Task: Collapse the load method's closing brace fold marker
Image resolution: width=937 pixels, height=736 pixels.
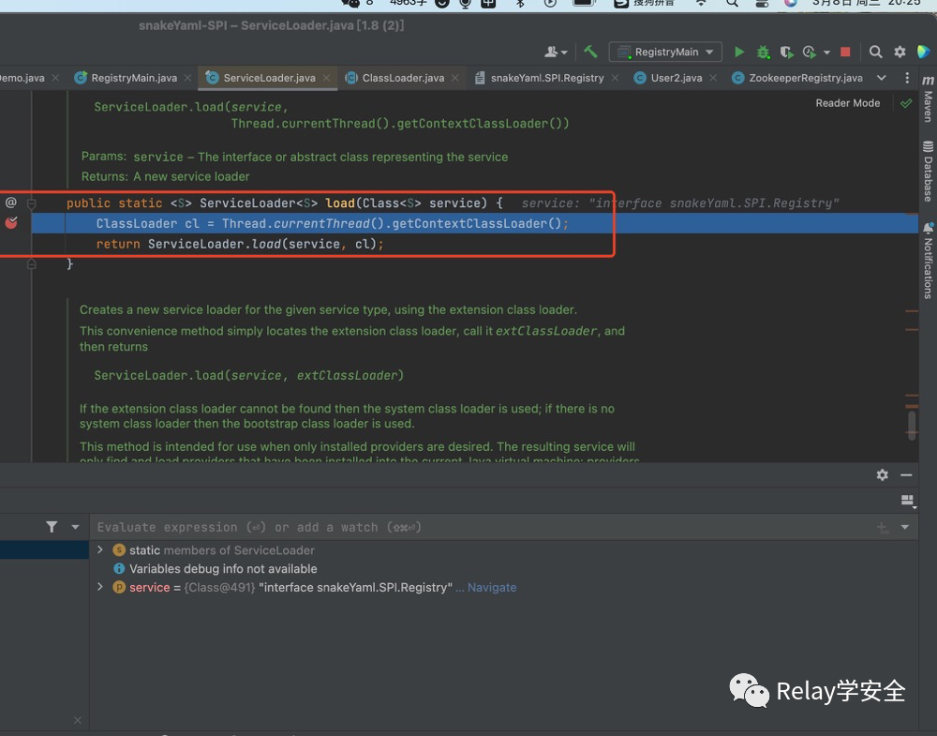Action: click(32, 263)
